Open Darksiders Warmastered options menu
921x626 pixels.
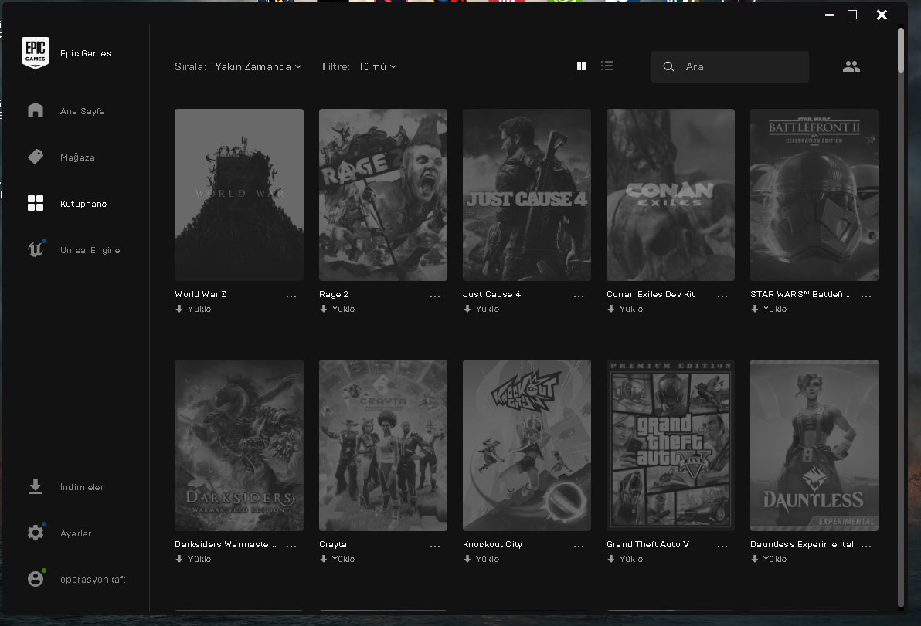click(x=291, y=546)
